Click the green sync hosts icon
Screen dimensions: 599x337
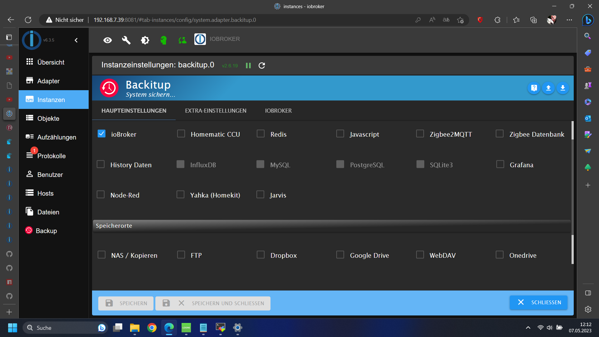(183, 40)
